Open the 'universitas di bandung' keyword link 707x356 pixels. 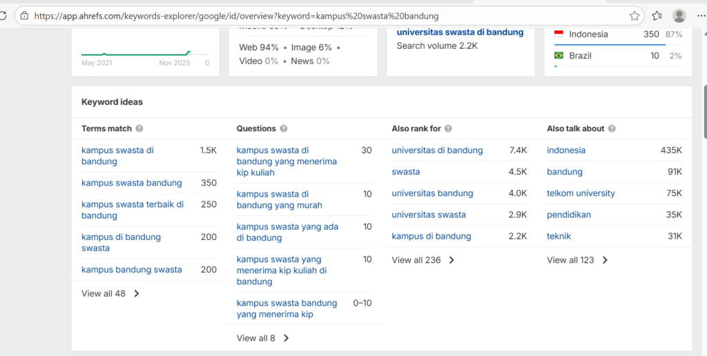(x=437, y=150)
